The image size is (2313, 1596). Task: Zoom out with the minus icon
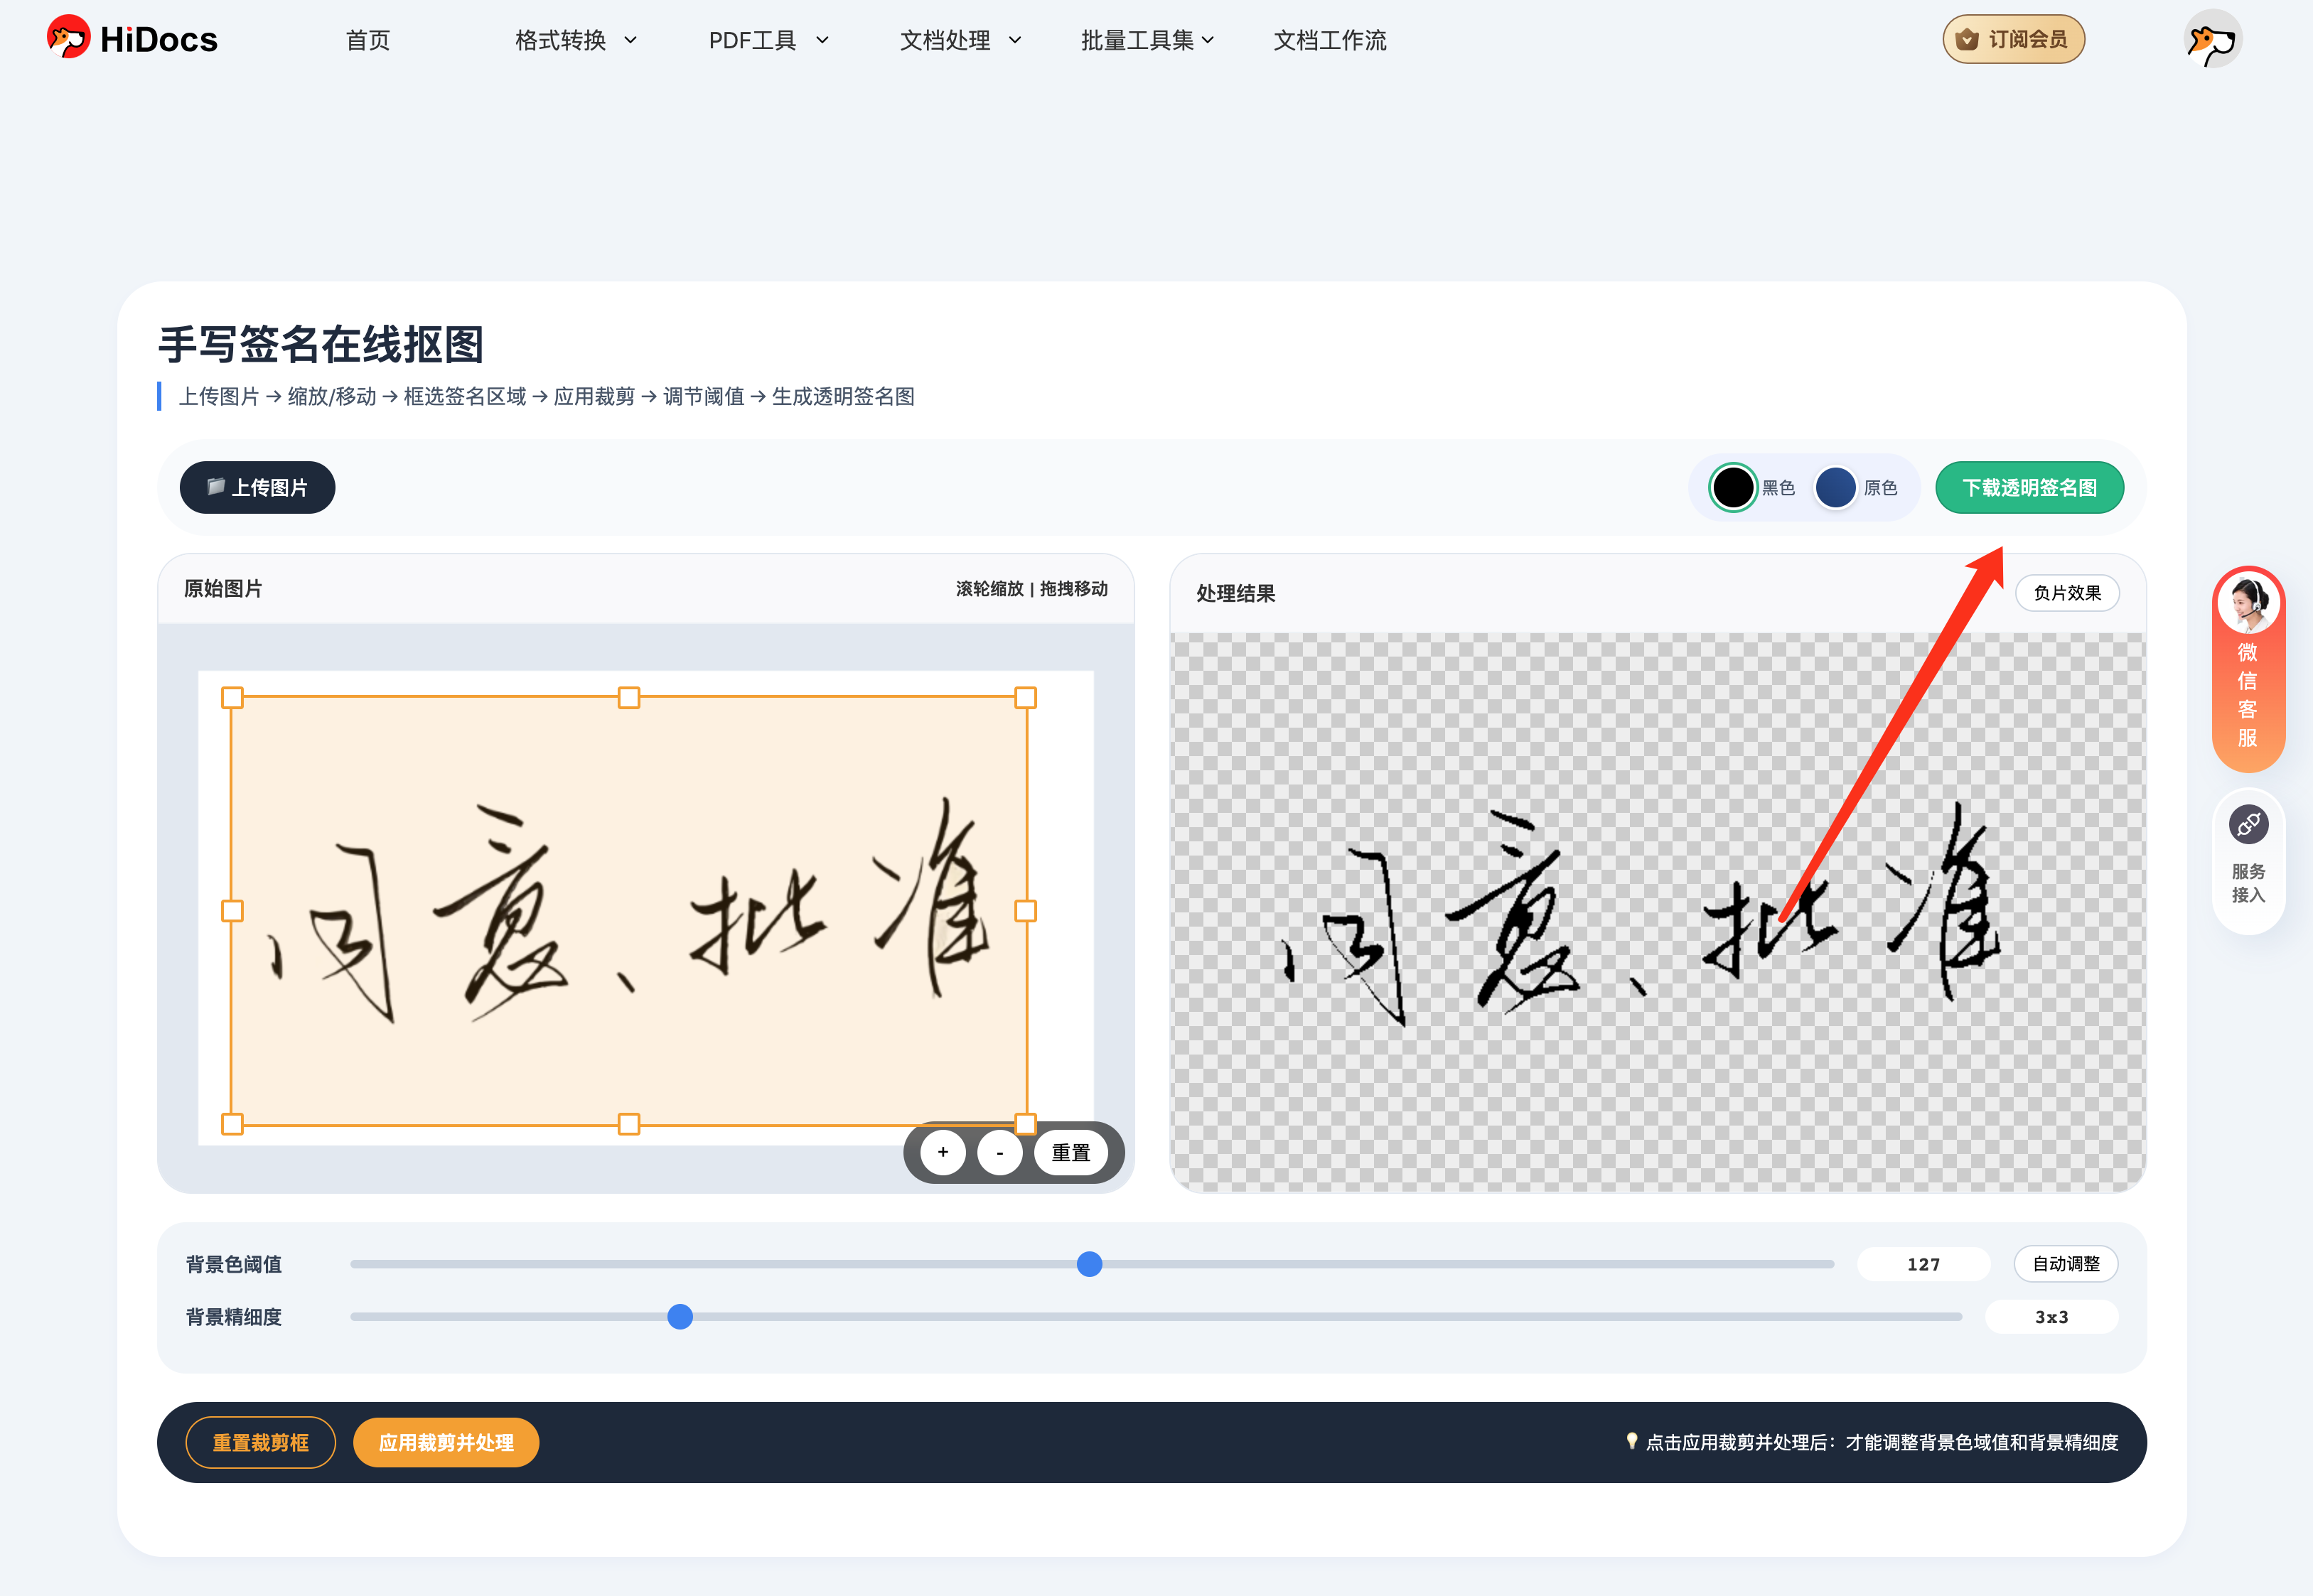[999, 1152]
